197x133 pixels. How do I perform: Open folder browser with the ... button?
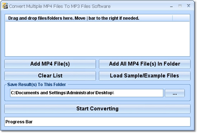[x=175, y=93]
